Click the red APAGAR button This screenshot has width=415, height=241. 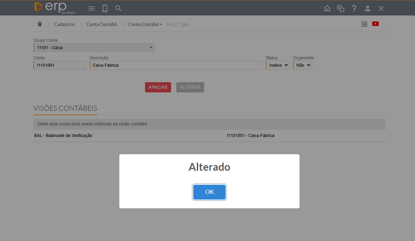(x=158, y=87)
